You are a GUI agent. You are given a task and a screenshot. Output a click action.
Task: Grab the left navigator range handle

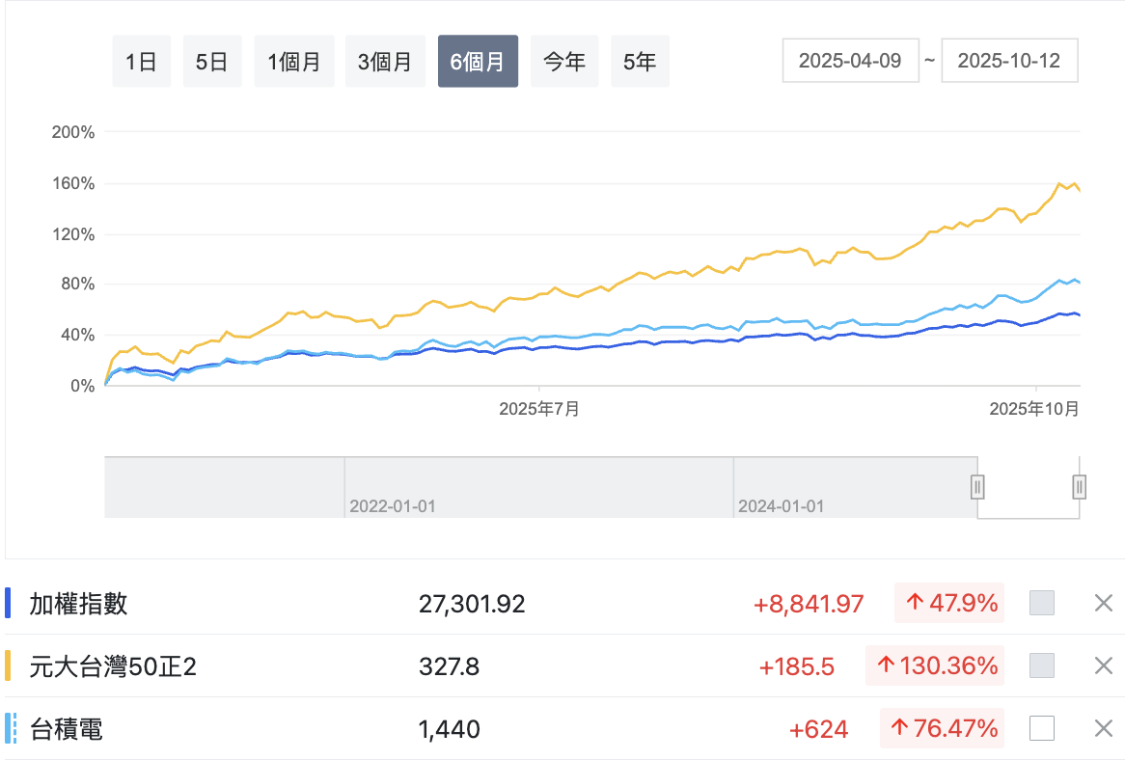[977, 487]
